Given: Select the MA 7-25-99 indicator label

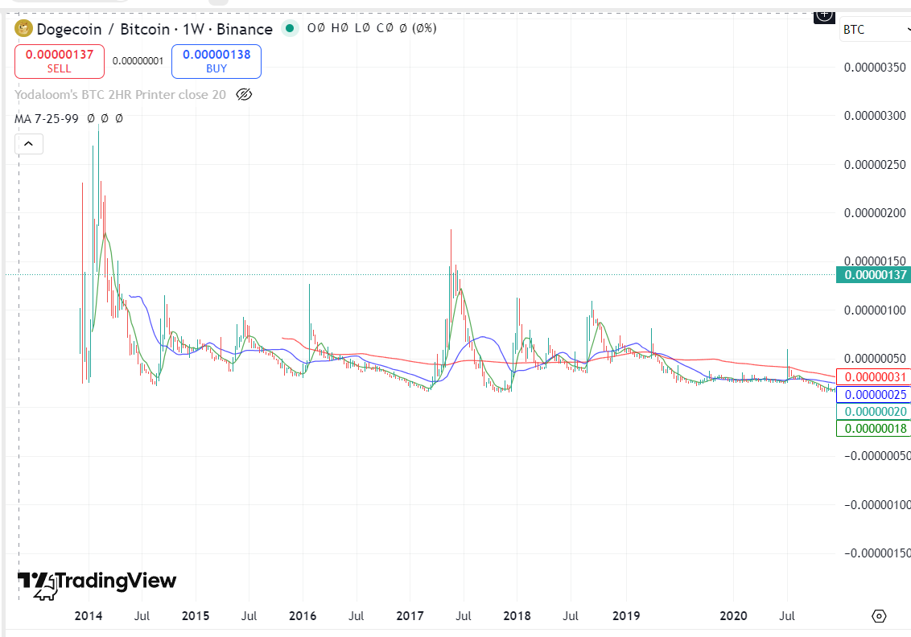Looking at the screenshot, I should pyautogui.click(x=47, y=118).
